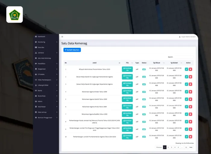This screenshot has height=154, width=211.
Task: Toggle the sidebar hamburger menu icon
Action: (62, 37)
